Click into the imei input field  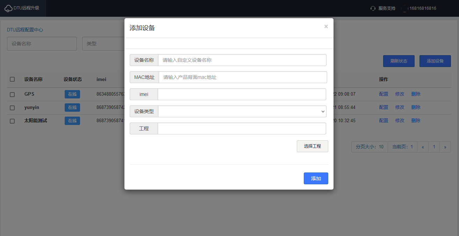point(242,94)
